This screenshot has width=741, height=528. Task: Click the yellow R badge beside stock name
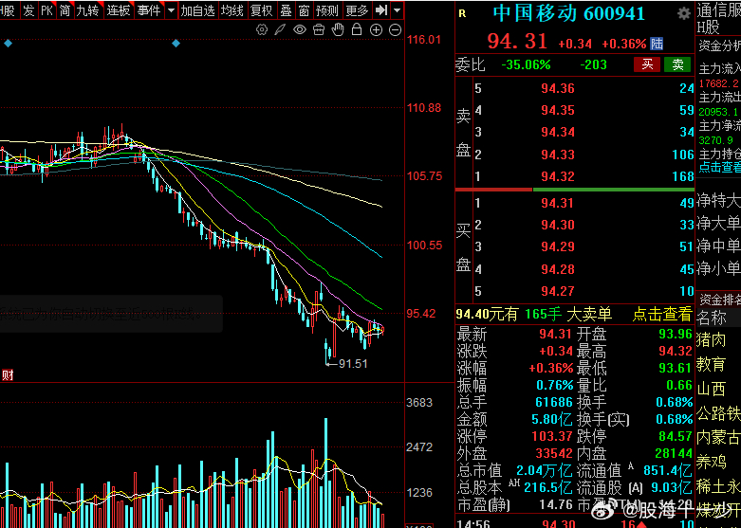(462, 13)
